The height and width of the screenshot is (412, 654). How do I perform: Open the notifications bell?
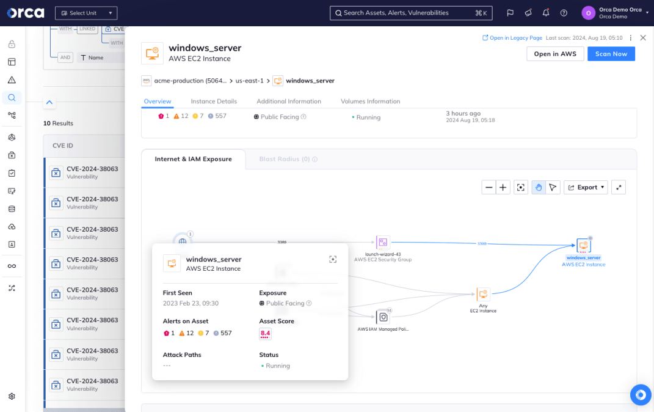pos(546,13)
